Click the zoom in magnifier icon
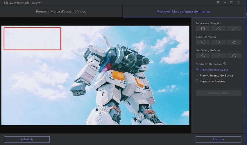Image resolution: width=247 pixels, height=145 pixels. [203, 42]
